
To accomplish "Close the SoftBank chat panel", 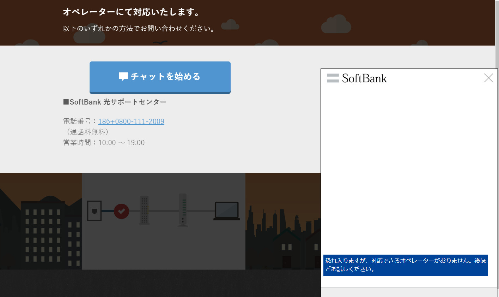I will (x=488, y=78).
